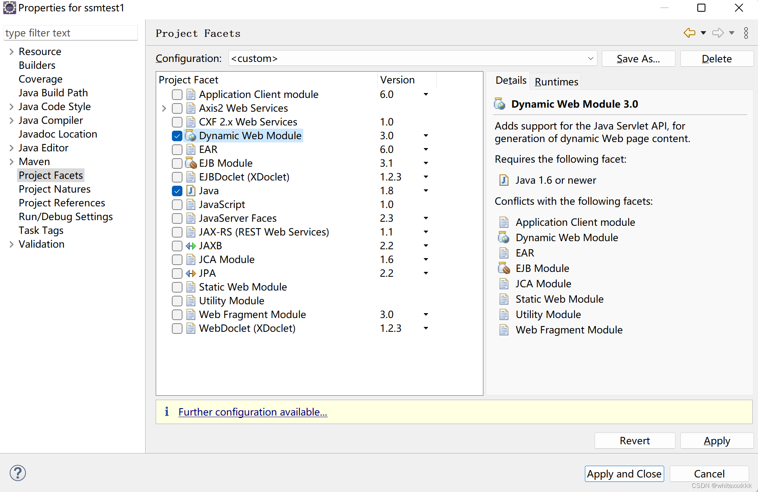
Task: Click the Web Fragment Module icon in facet list
Action: [191, 315]
